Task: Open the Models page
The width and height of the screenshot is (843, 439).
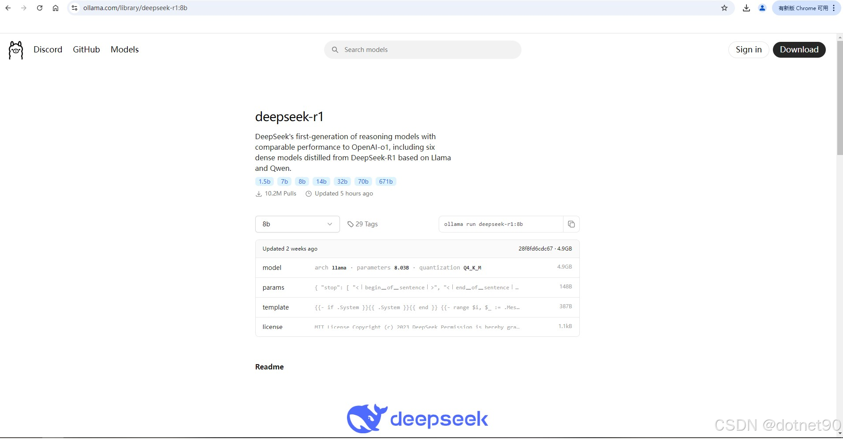Action: coord(125,50)
